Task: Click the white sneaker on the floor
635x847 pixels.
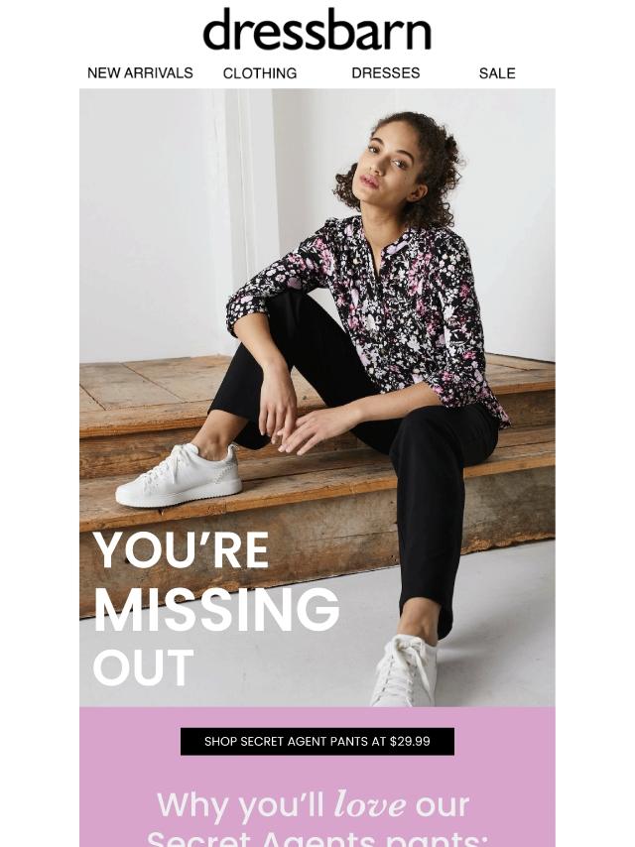Action: pyautogui.click(x=404, y=670)
